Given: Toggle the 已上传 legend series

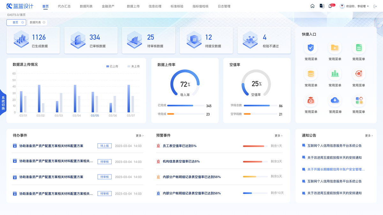Looking at the screenshot, I should click(112, 67).
